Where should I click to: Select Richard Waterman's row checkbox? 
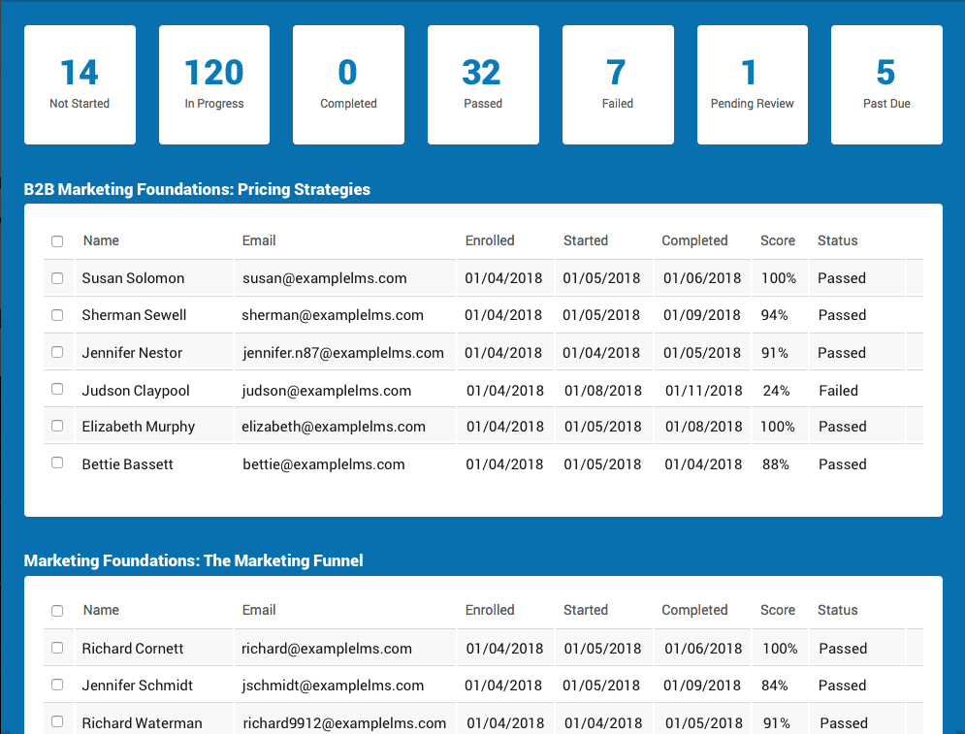57,721
